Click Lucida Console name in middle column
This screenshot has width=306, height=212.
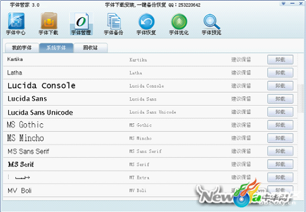147,86
